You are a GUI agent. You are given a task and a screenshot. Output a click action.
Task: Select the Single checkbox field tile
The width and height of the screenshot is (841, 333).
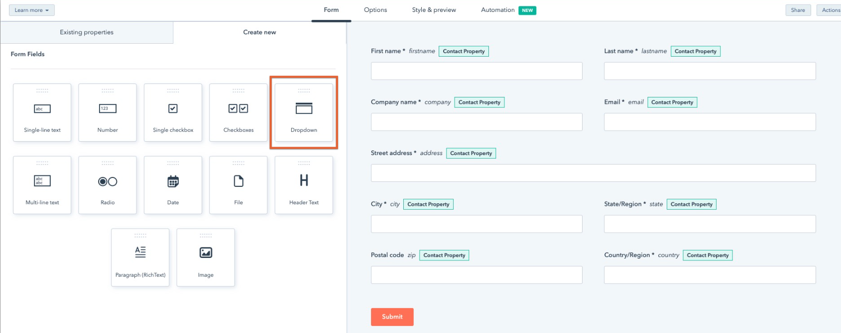173,113
